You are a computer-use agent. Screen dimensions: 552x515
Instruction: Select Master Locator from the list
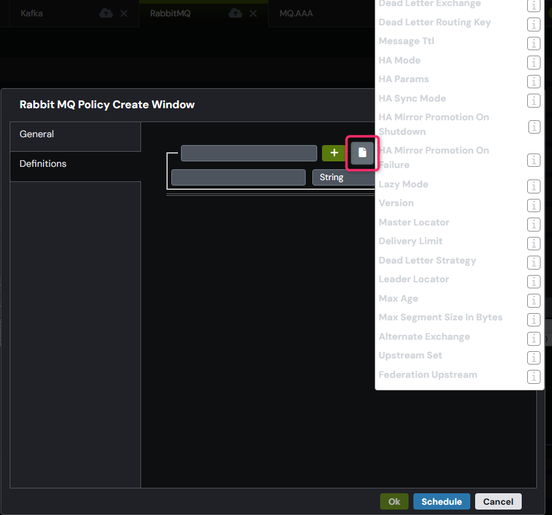click(x=413, y=222)
